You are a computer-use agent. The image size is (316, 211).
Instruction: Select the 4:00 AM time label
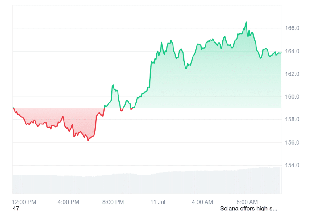point(202,202)
